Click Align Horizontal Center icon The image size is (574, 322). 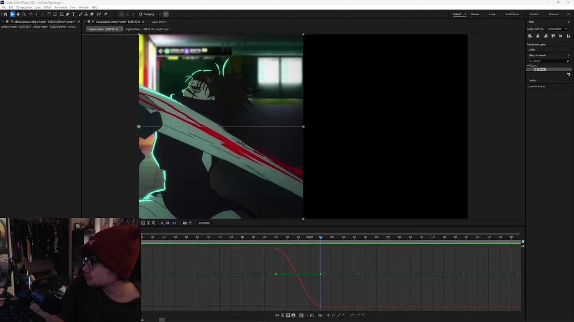538,36
